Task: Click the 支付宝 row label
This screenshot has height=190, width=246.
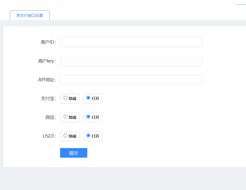Action: click(x=48, y=99)
